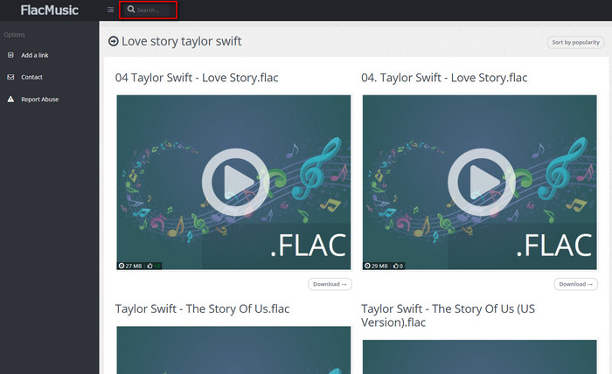The image size is (612, 374).
Task: Download the 29 MB Love Story file
Action: 576,284
